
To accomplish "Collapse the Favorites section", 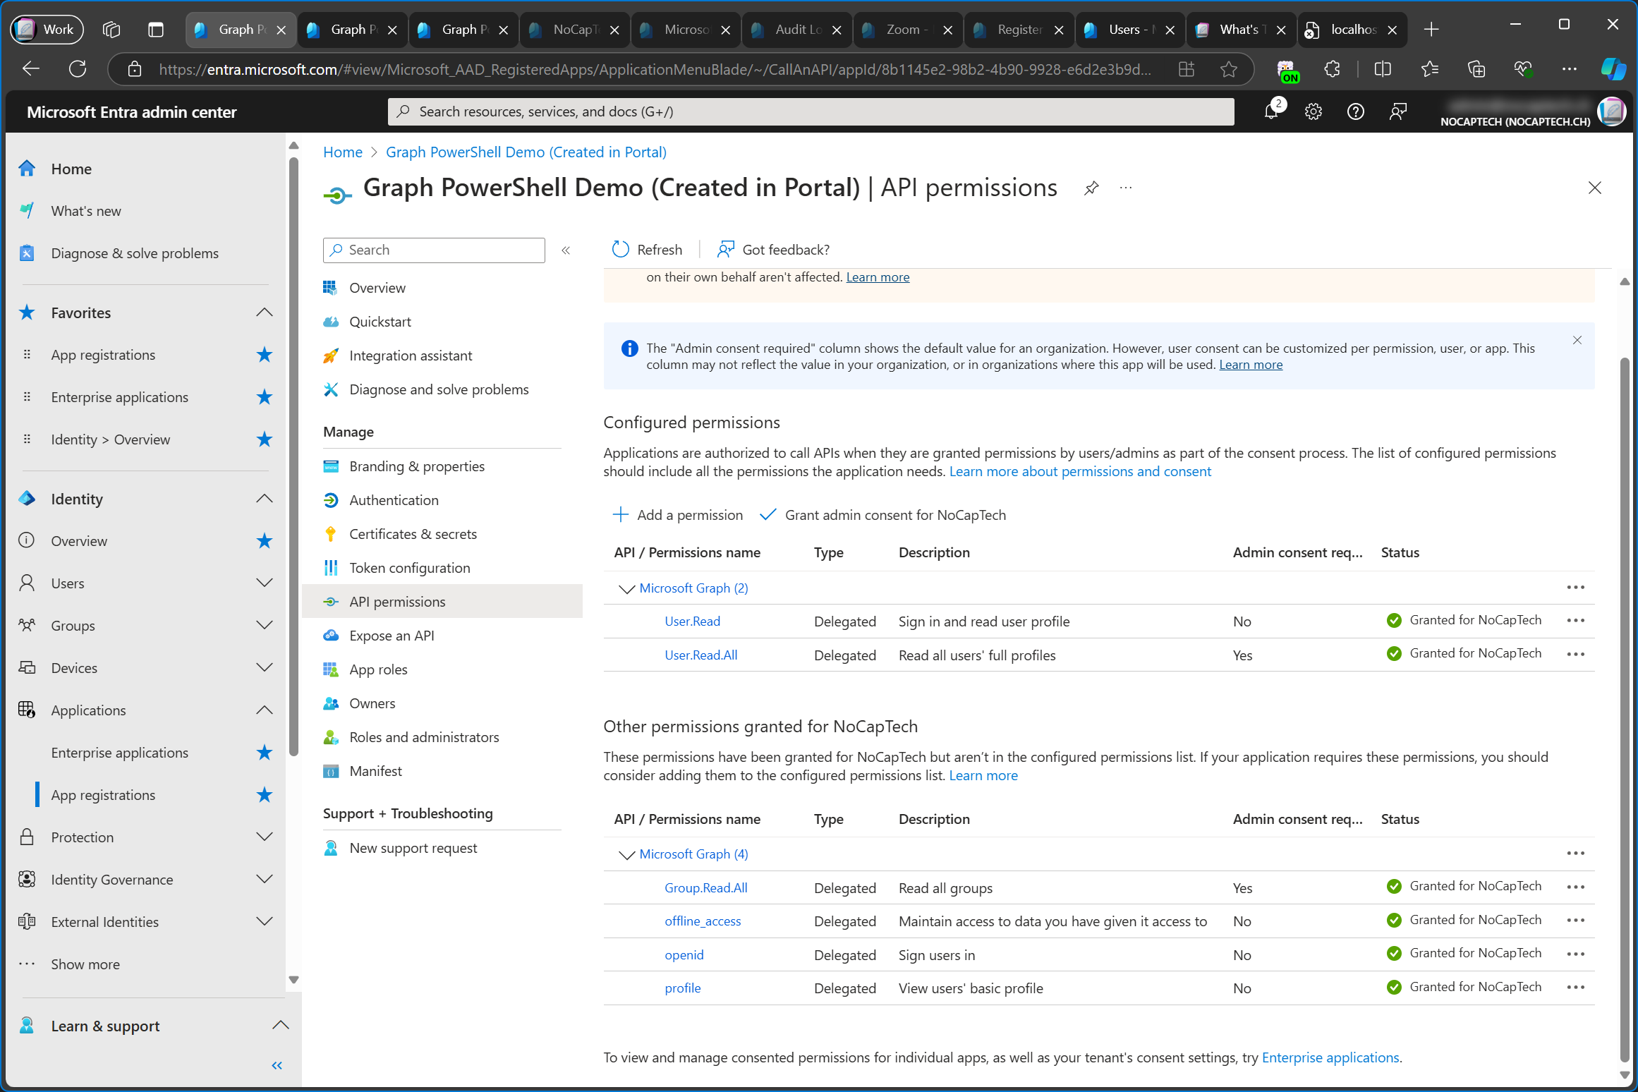I will 265,313.
